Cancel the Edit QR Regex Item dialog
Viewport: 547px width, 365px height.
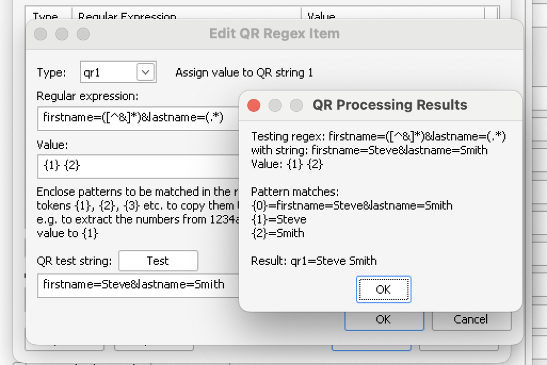click(x=472, y=319)
